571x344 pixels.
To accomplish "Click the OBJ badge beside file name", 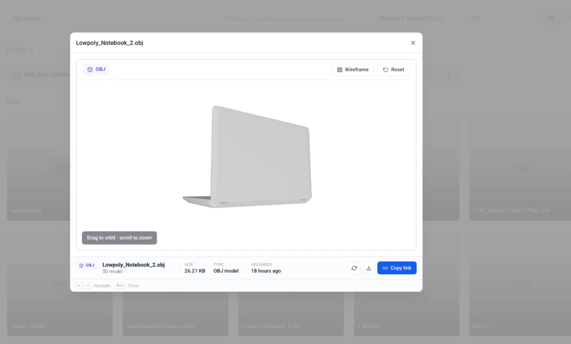I will (87, 265).
